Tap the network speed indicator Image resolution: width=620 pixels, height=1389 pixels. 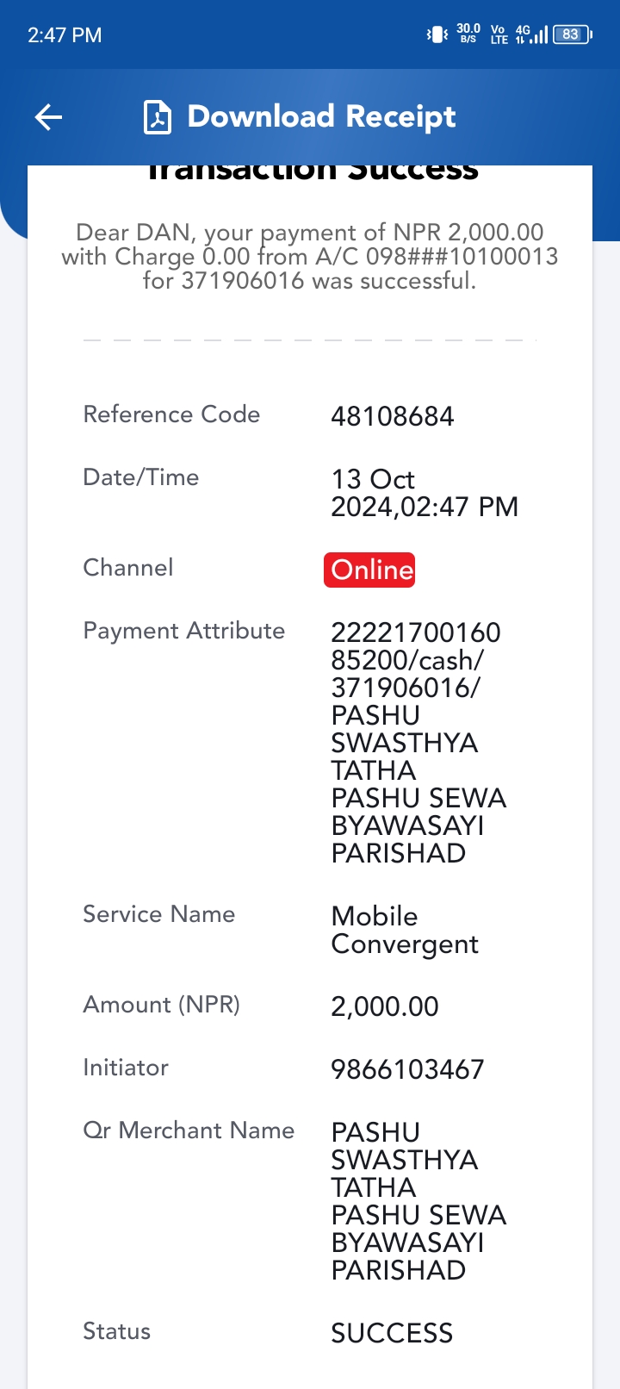point(468,34)
